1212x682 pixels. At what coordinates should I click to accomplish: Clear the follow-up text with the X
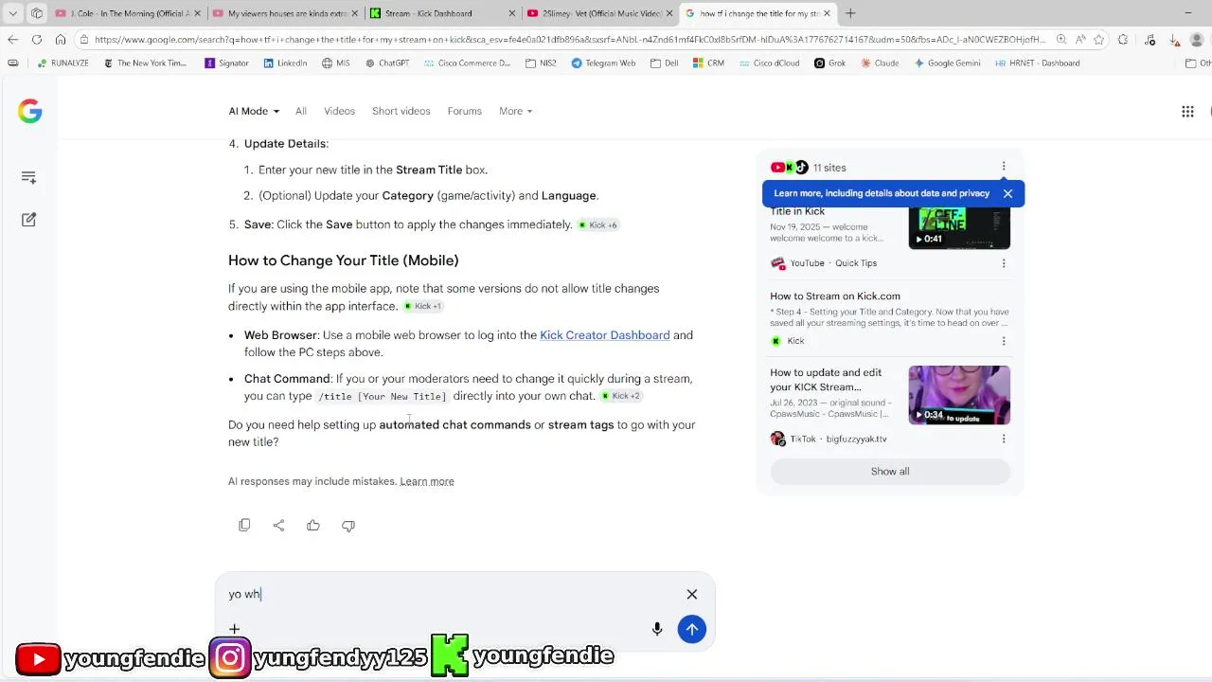(692, 594)
